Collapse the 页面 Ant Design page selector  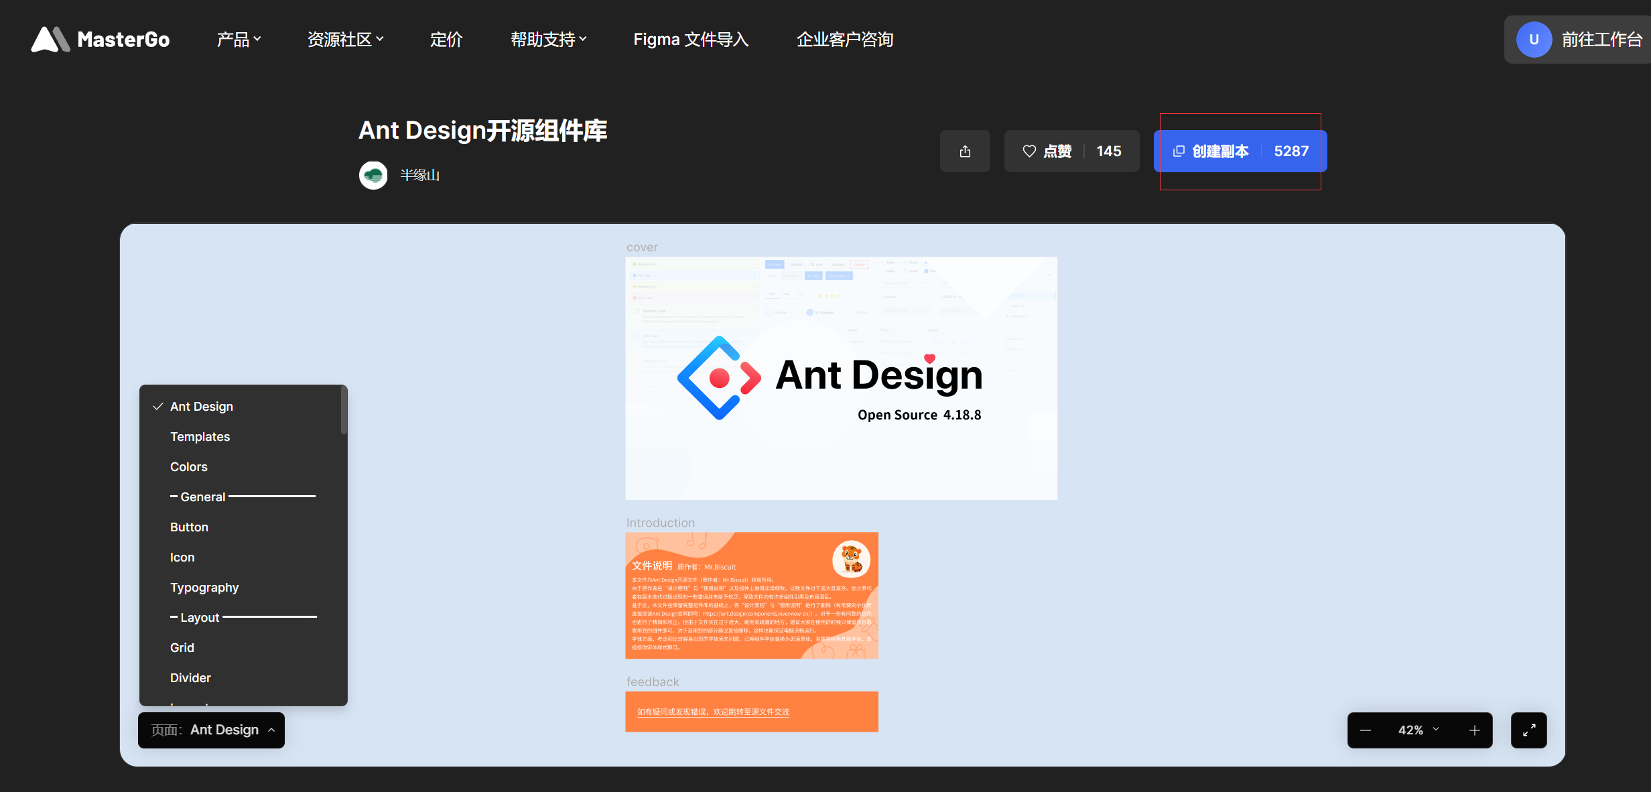(x=211, y=730)
